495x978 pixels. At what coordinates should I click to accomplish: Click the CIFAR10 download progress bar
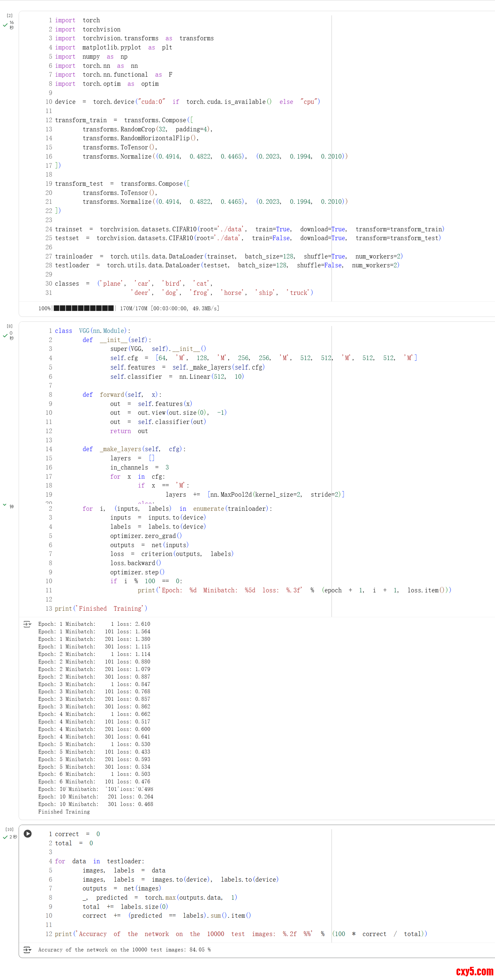click(84, 308)
